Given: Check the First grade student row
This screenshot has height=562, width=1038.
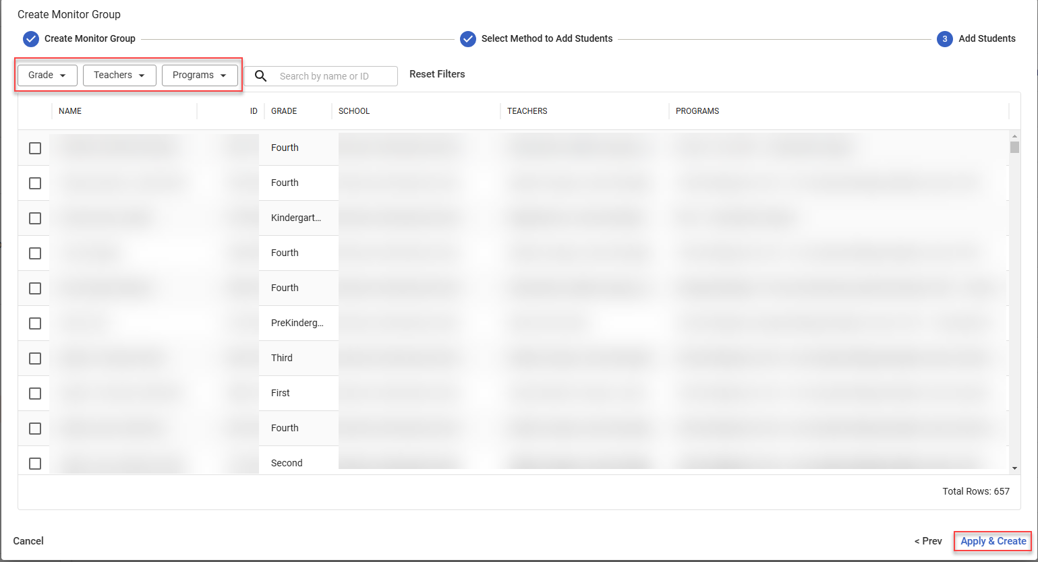Looking at the screenshot, I should click(x=35, y=394).
